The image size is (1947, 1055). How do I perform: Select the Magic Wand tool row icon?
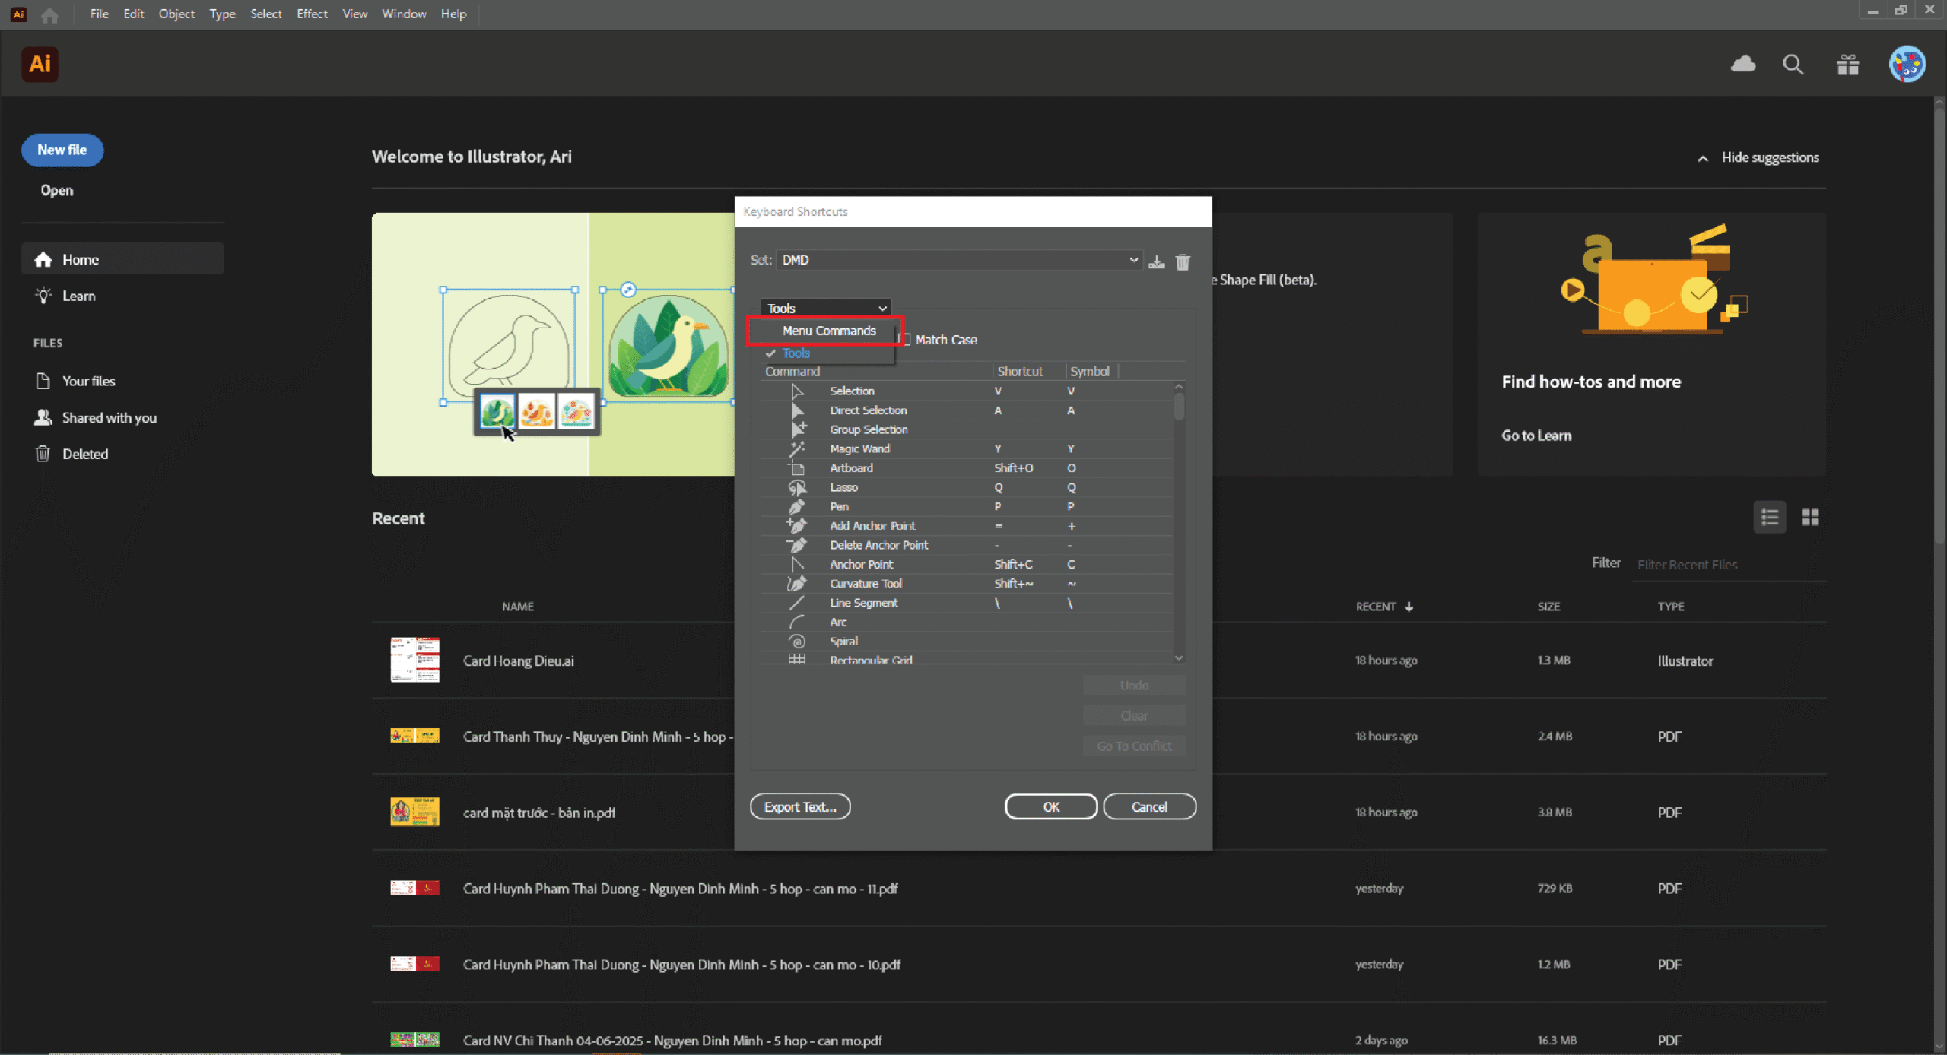pos(796,448)
